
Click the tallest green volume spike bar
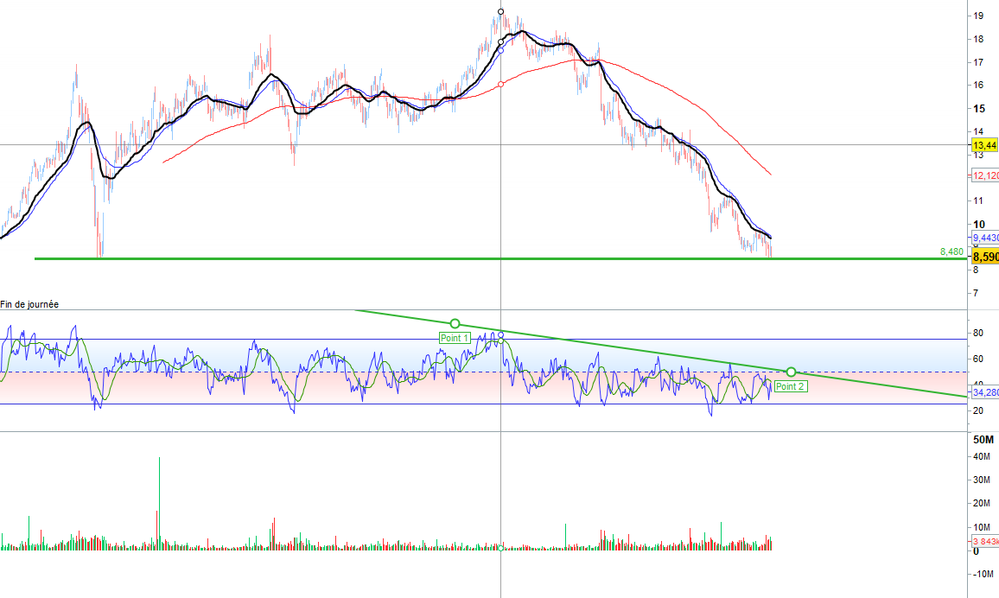tap(159, 503)
